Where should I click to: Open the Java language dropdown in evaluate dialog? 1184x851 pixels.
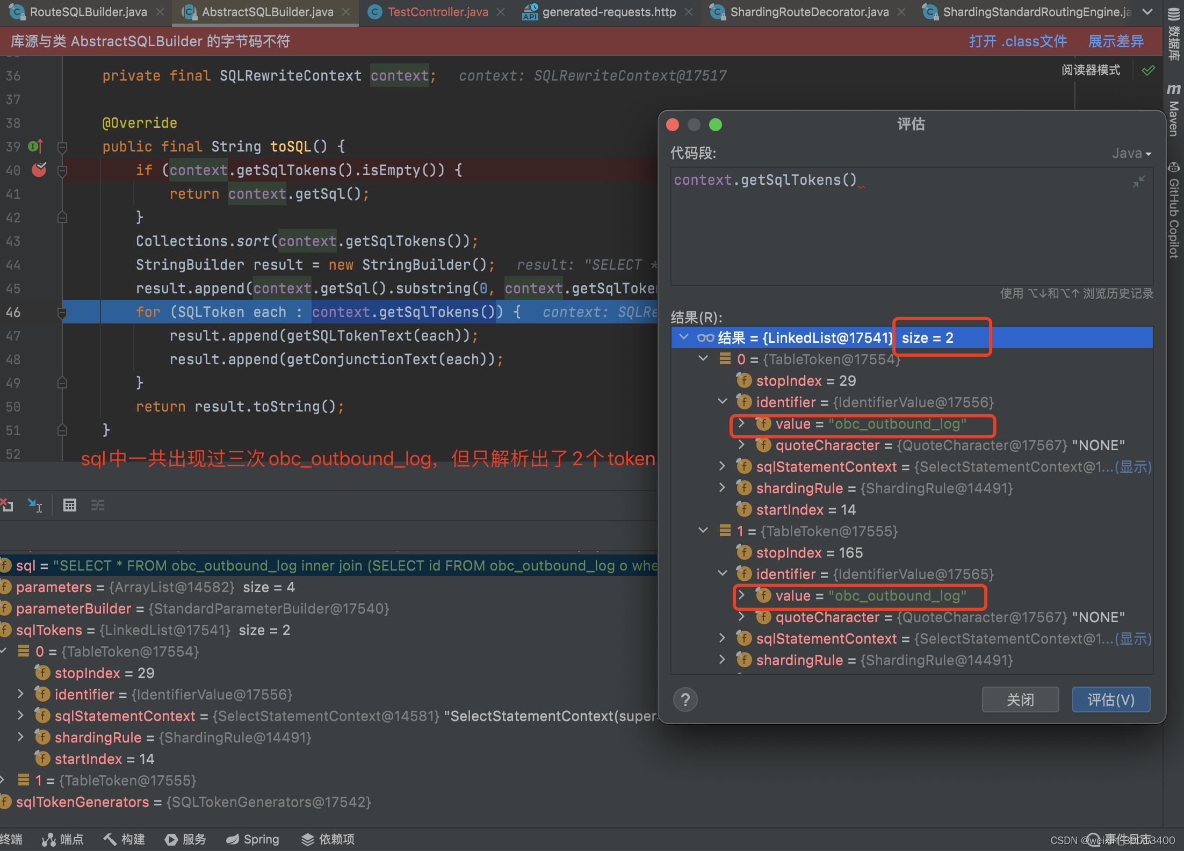click(x=1131, y=154)
